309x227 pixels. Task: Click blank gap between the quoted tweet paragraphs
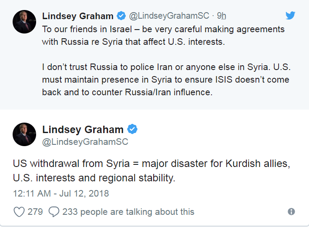click(x=163, y=54)
